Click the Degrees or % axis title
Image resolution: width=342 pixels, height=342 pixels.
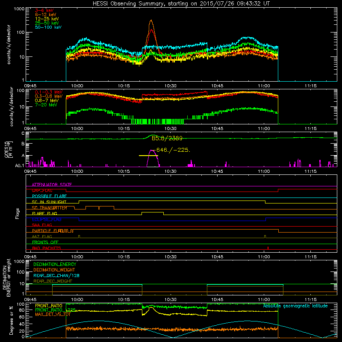(11, 320)
